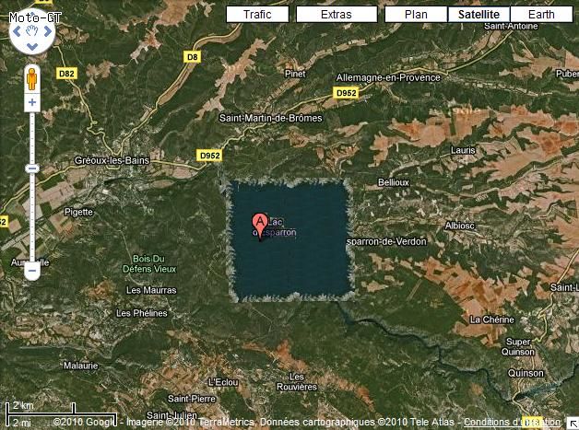Screen dimensions: 579x430
Task: Select the orange Street View pegman
Action: (32, 79)
